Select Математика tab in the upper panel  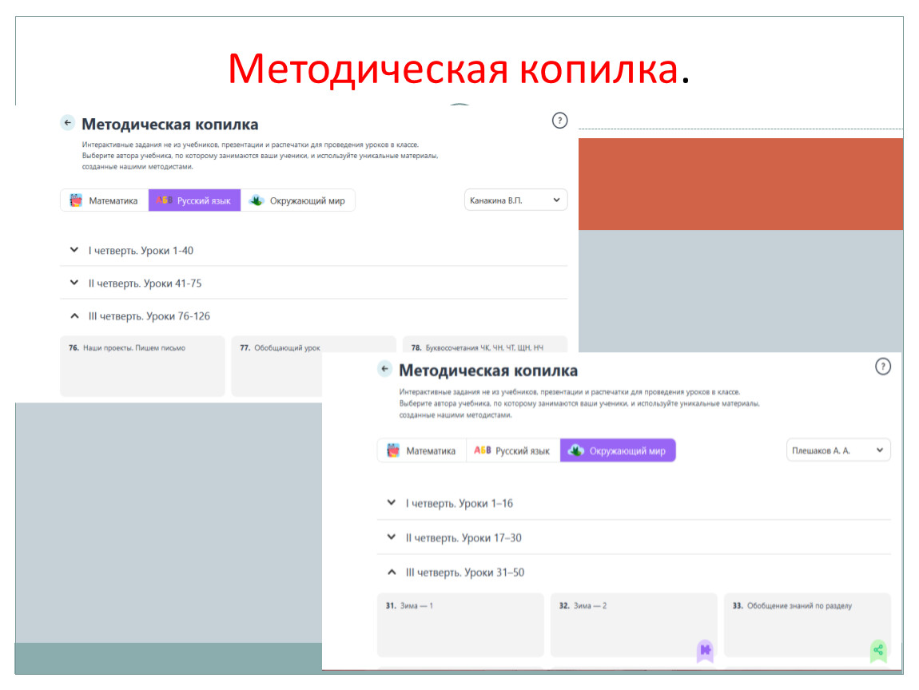coord(105,200)
